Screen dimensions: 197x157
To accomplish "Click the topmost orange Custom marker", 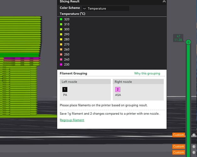I will pos(178,135).
